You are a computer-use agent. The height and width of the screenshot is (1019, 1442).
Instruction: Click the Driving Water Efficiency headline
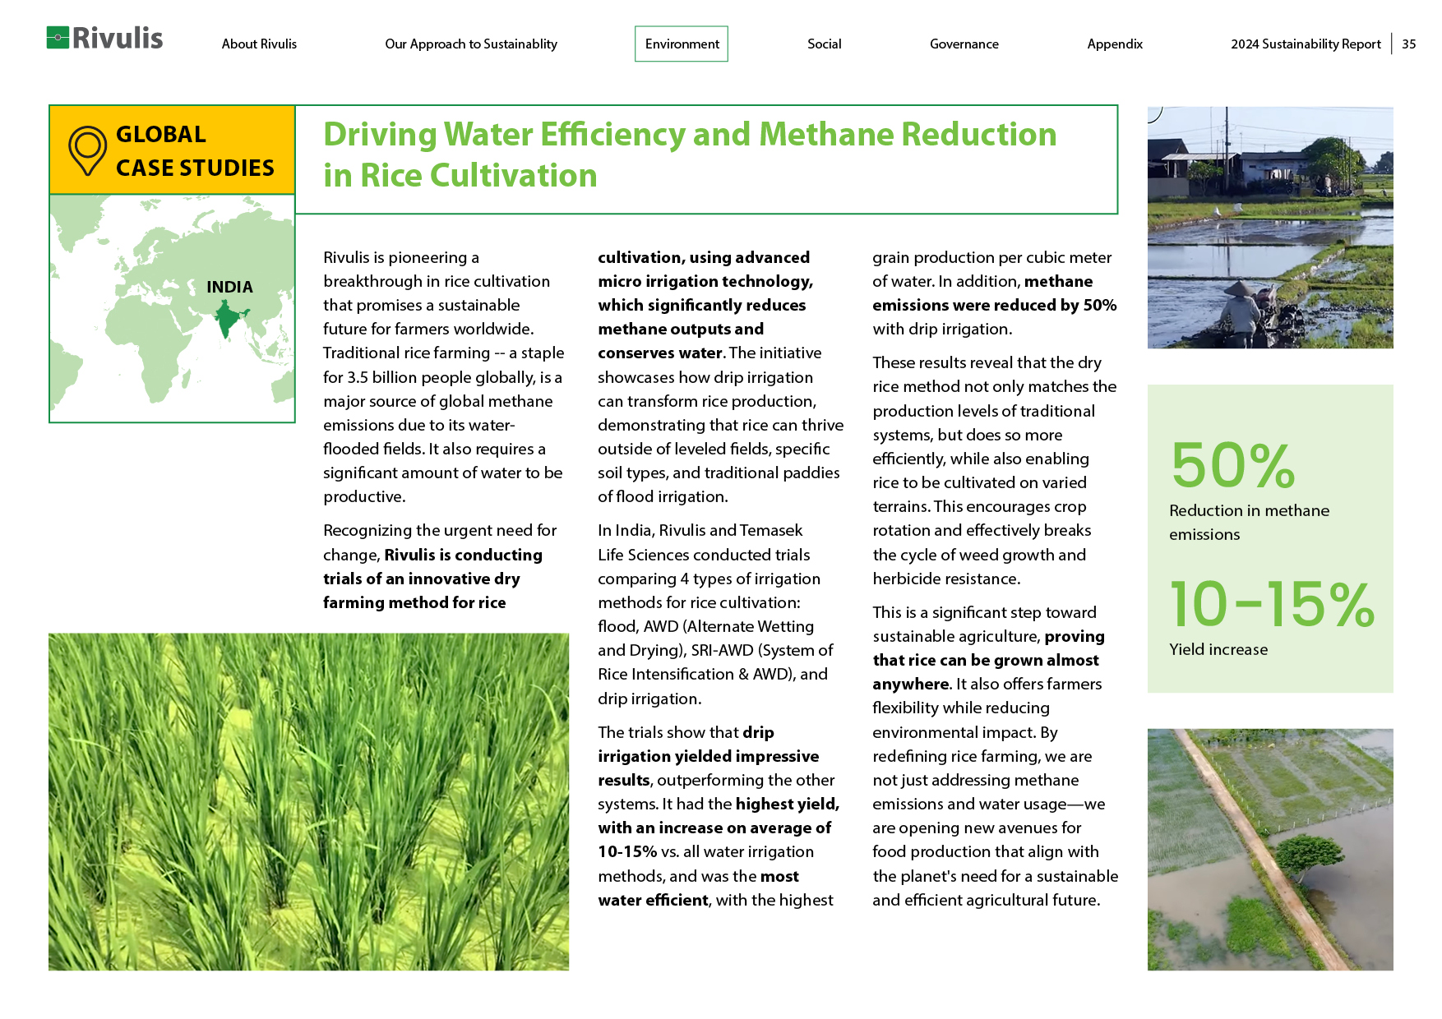coord(689,154)
